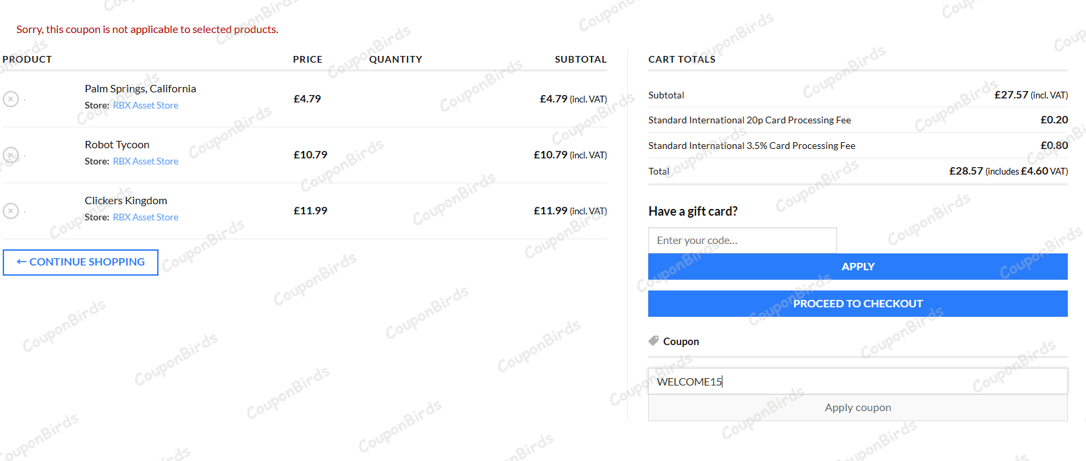
Task: Visit RBX Asset Store under Robot Tycoon
Action: (146, 162)
